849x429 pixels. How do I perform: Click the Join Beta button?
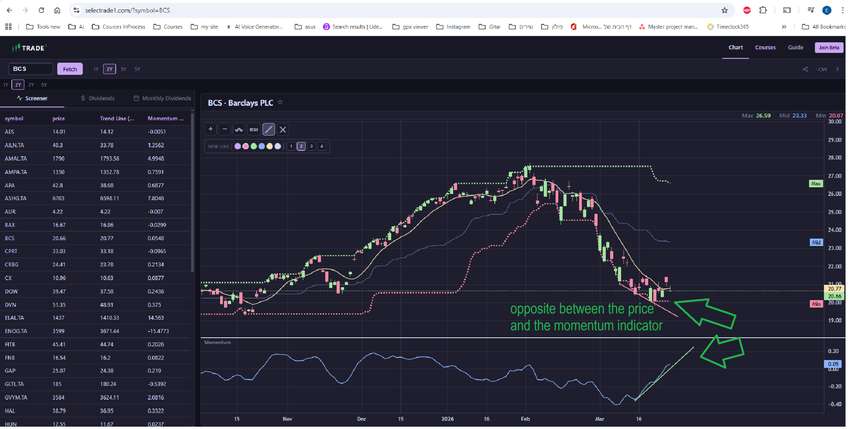tap(829, 47)
